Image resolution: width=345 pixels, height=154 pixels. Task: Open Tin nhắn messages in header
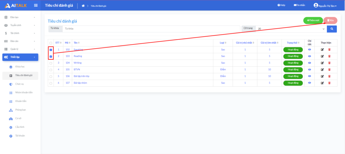299,5
